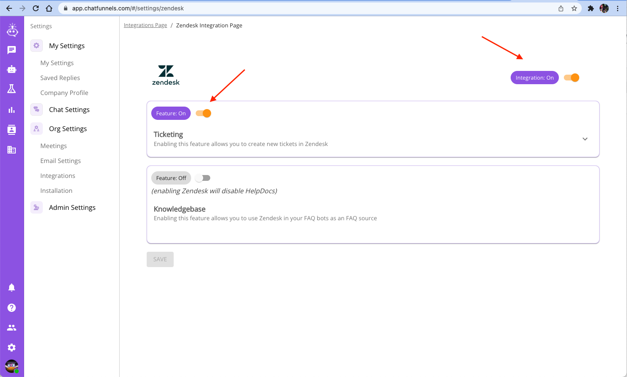Toggle the Ticketing feature switch
This screenshot has width=627, height=377.
[x=204, y=113]
